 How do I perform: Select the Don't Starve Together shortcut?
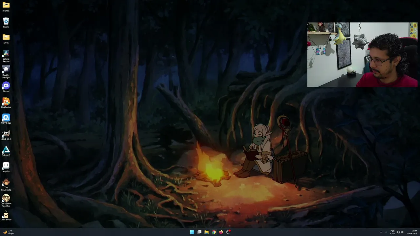coord(6,201)
